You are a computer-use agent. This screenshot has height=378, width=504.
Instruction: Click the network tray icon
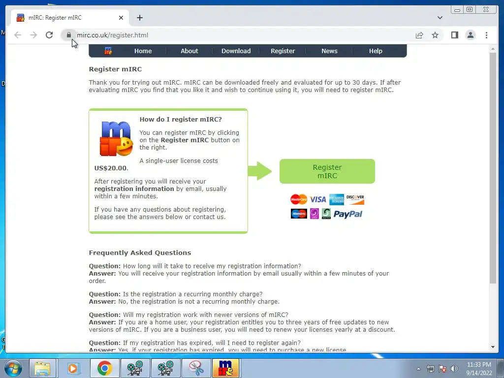pyautogui.click(x=430, y=369)
